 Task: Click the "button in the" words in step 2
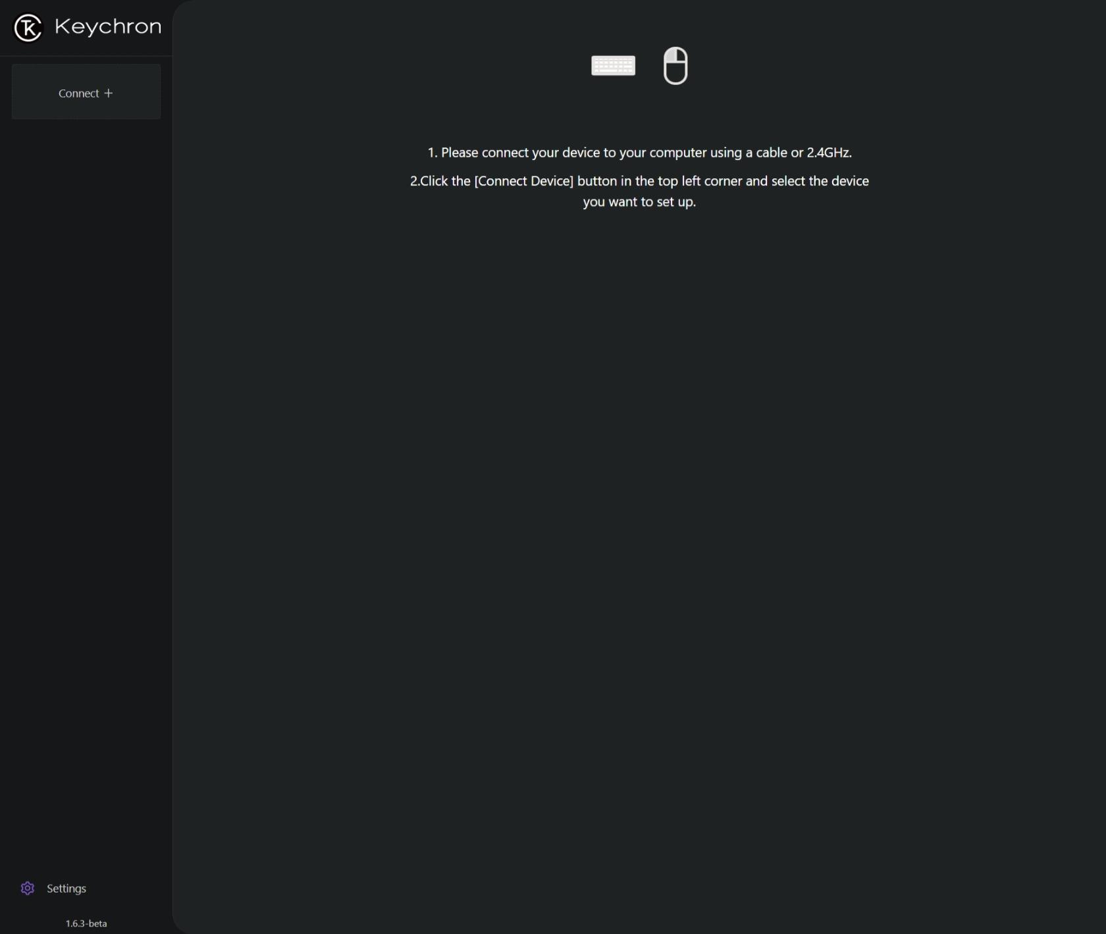click(x=604, y=181)
